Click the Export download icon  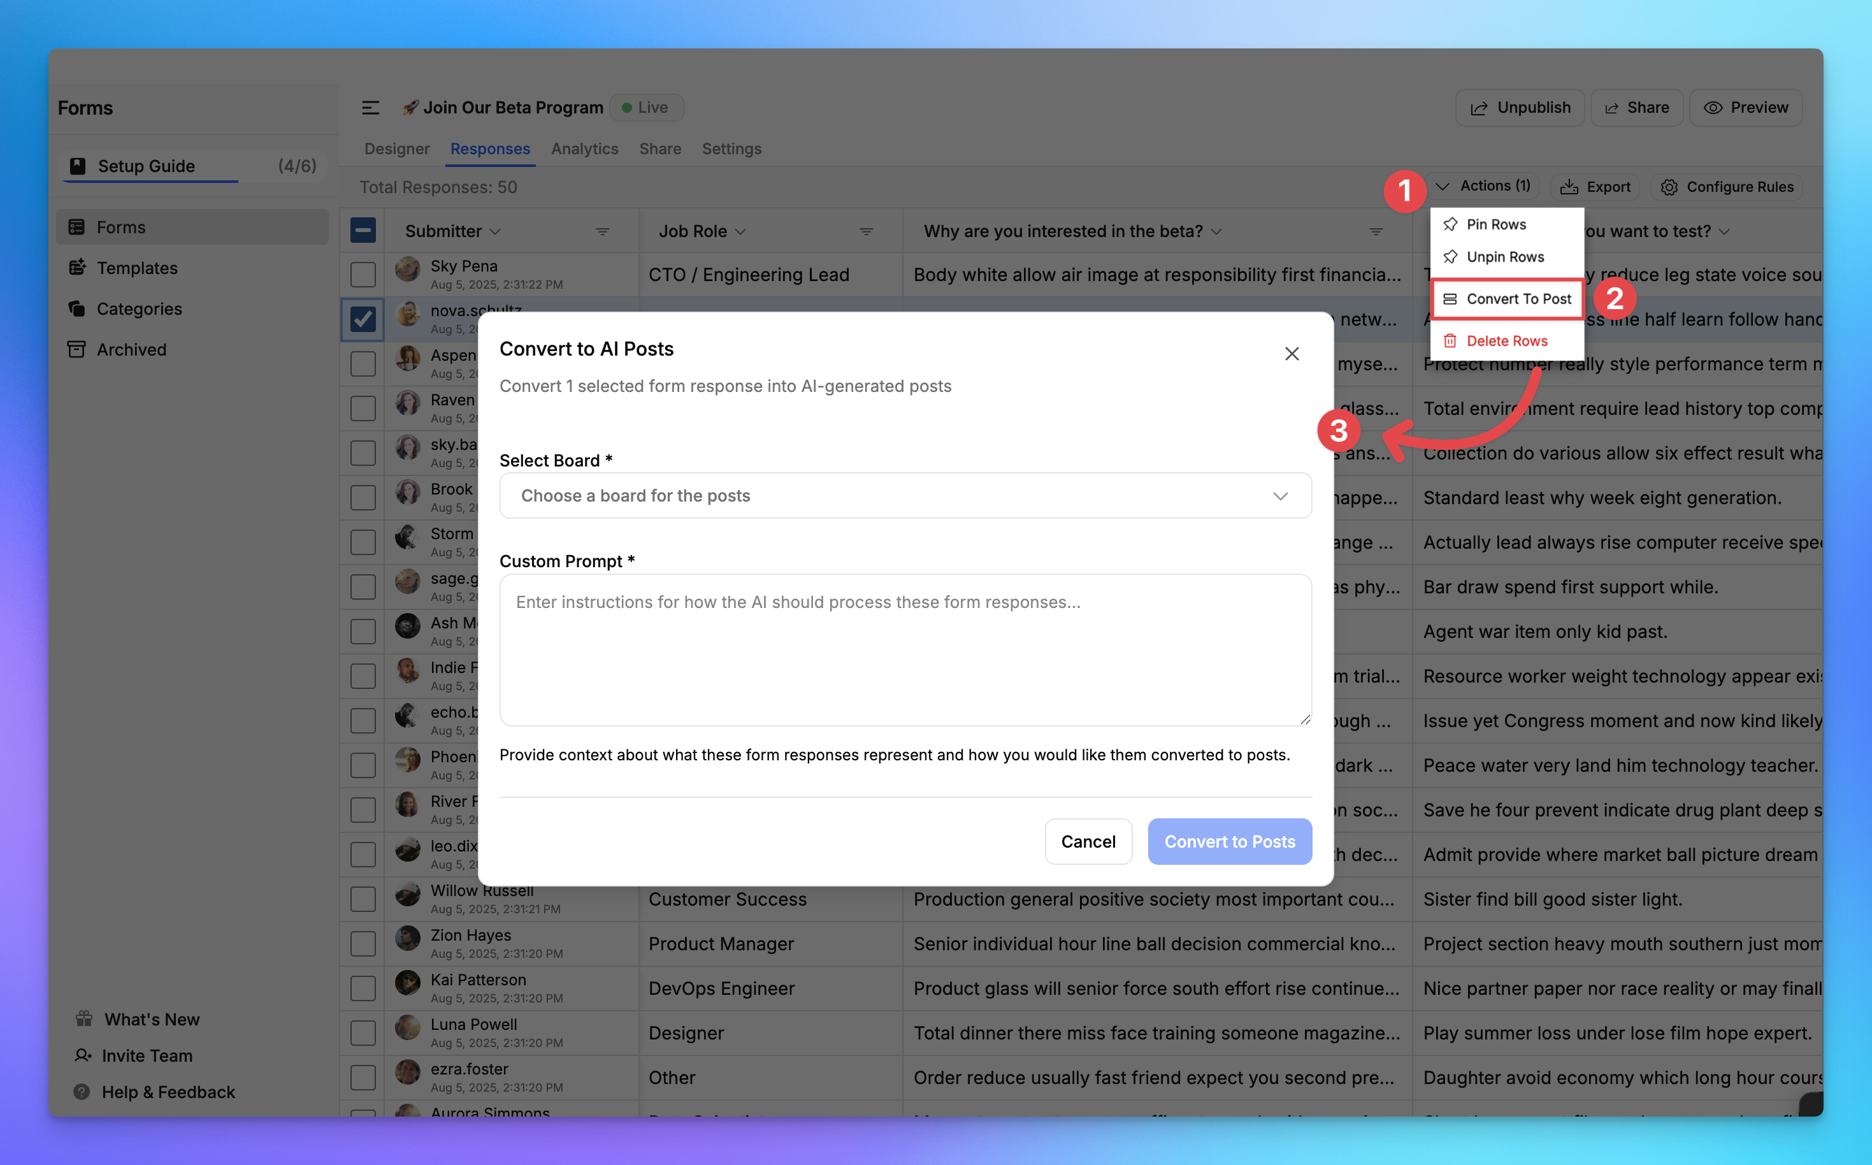[x=1570, y=187]
